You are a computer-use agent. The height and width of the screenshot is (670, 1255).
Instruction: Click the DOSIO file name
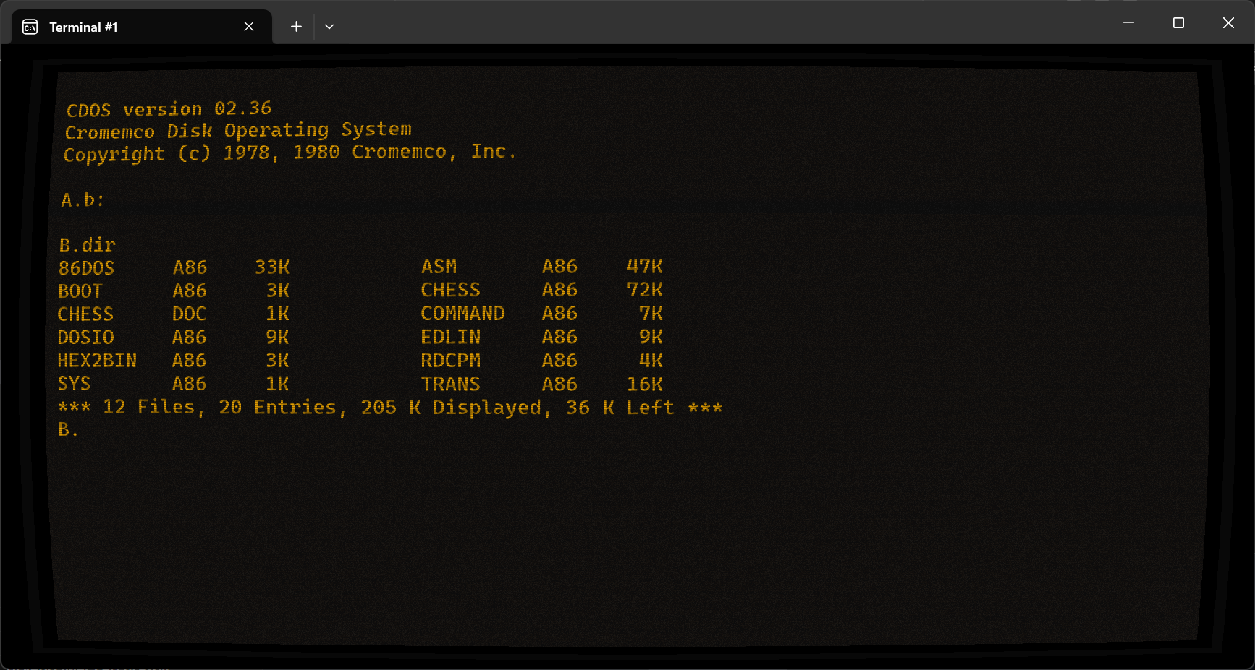[x=85, y=337]
